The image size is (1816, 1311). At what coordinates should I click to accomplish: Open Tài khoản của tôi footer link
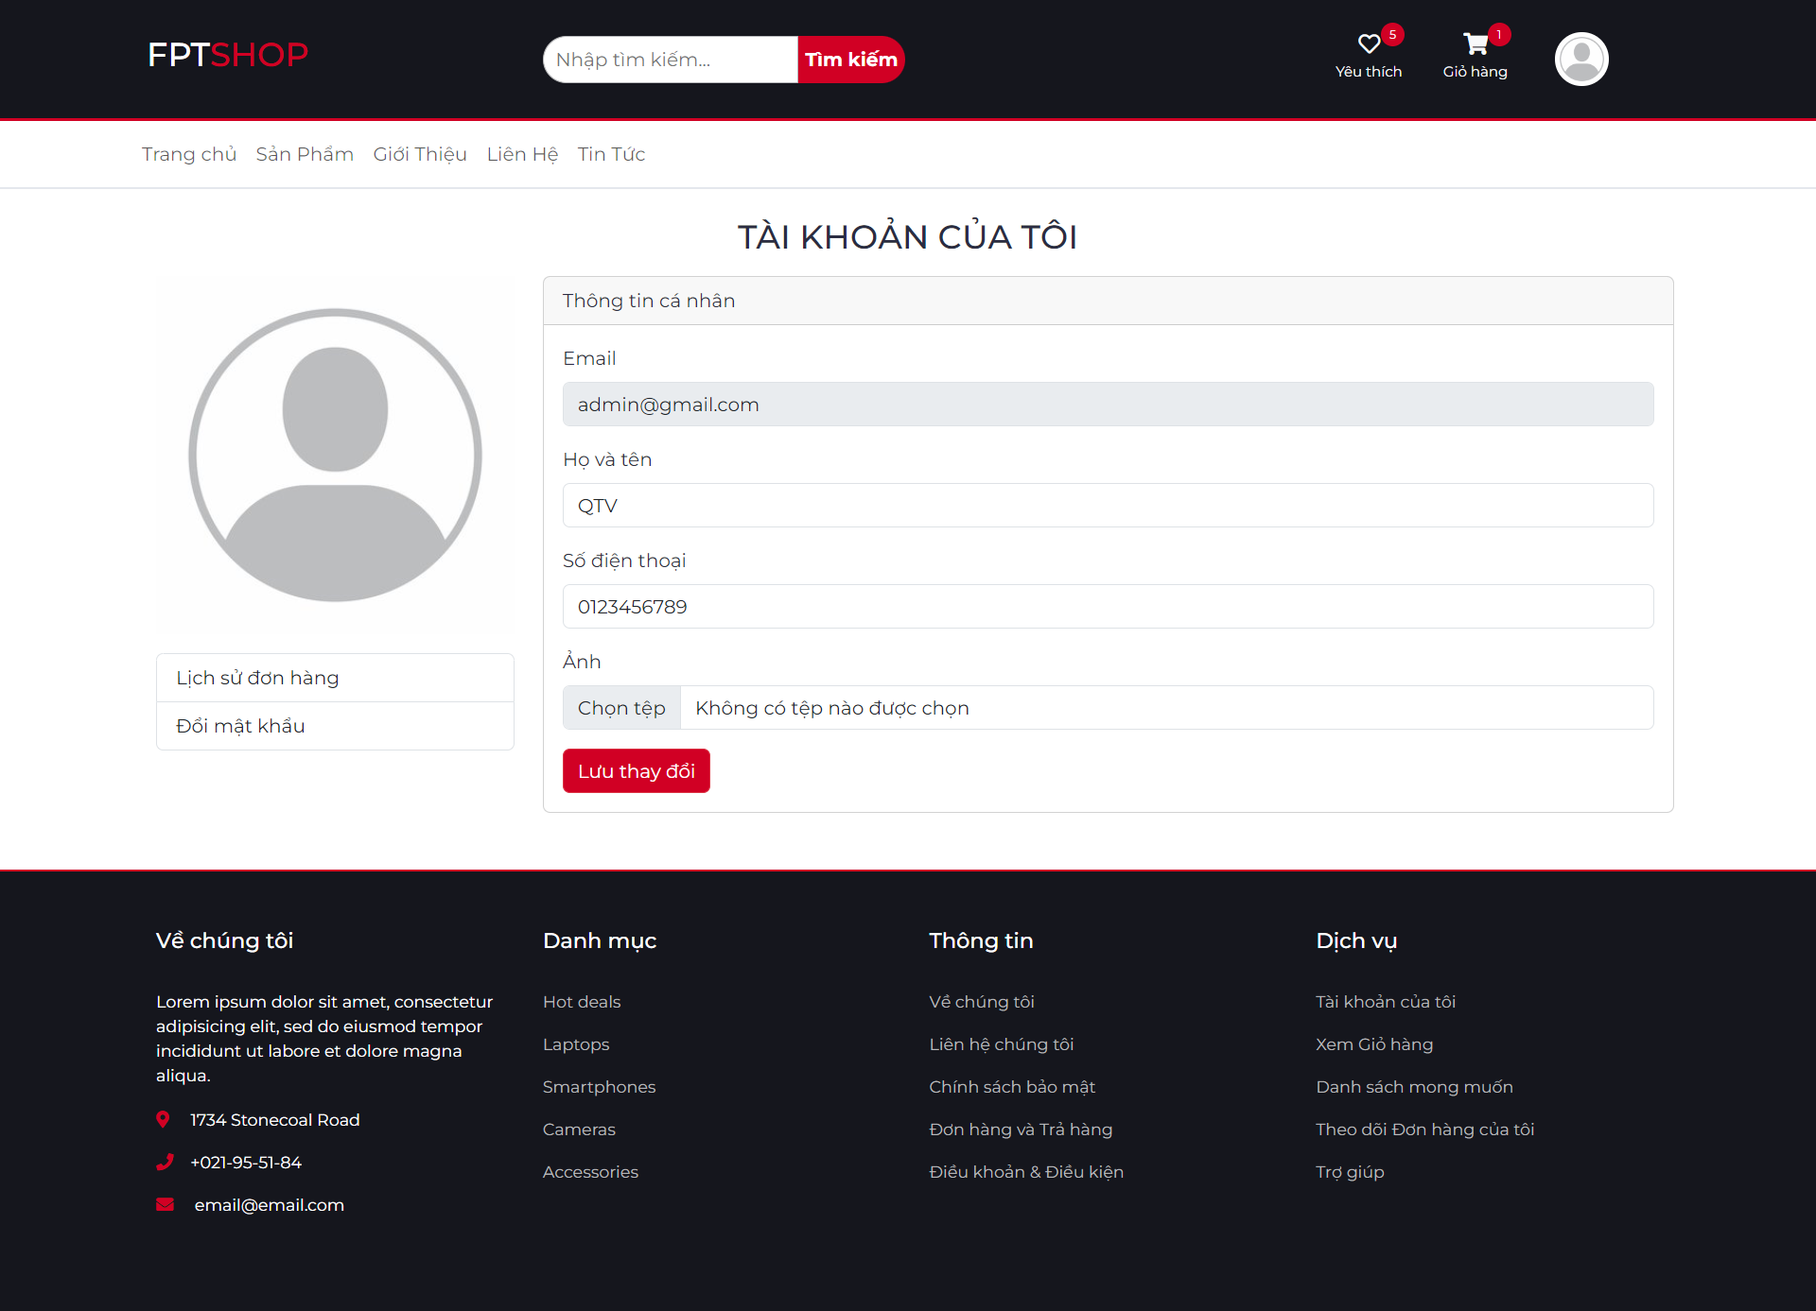pyautogui.click(x=1386, y=1002)
